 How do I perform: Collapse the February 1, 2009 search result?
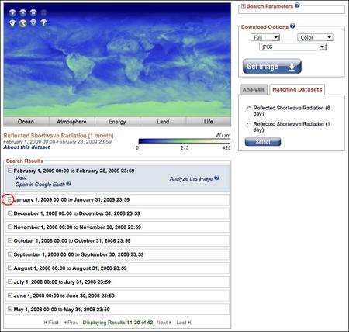[10, 171]
